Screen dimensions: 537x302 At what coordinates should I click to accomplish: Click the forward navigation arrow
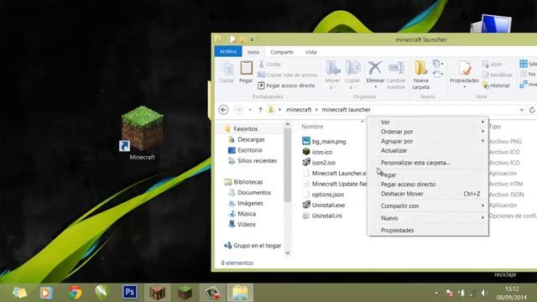point(238,110)
